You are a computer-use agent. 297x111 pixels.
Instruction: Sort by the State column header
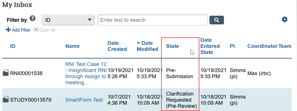coord(172,46)
